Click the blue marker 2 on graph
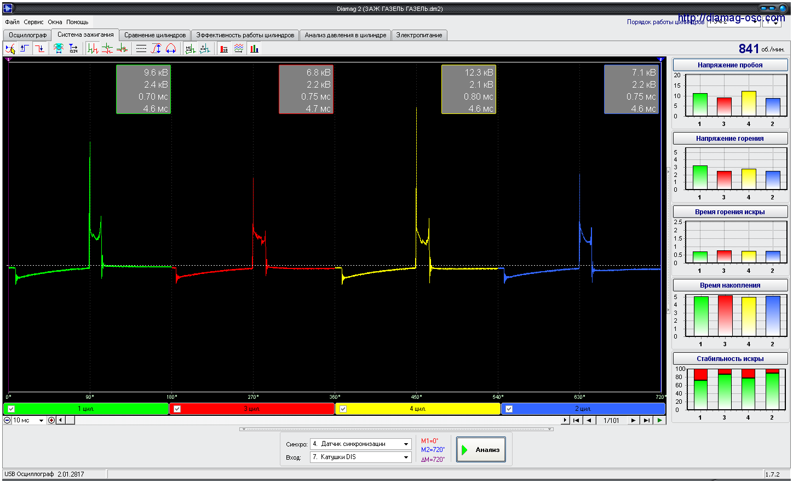This screenshot has height=481, width=793. 660,59
